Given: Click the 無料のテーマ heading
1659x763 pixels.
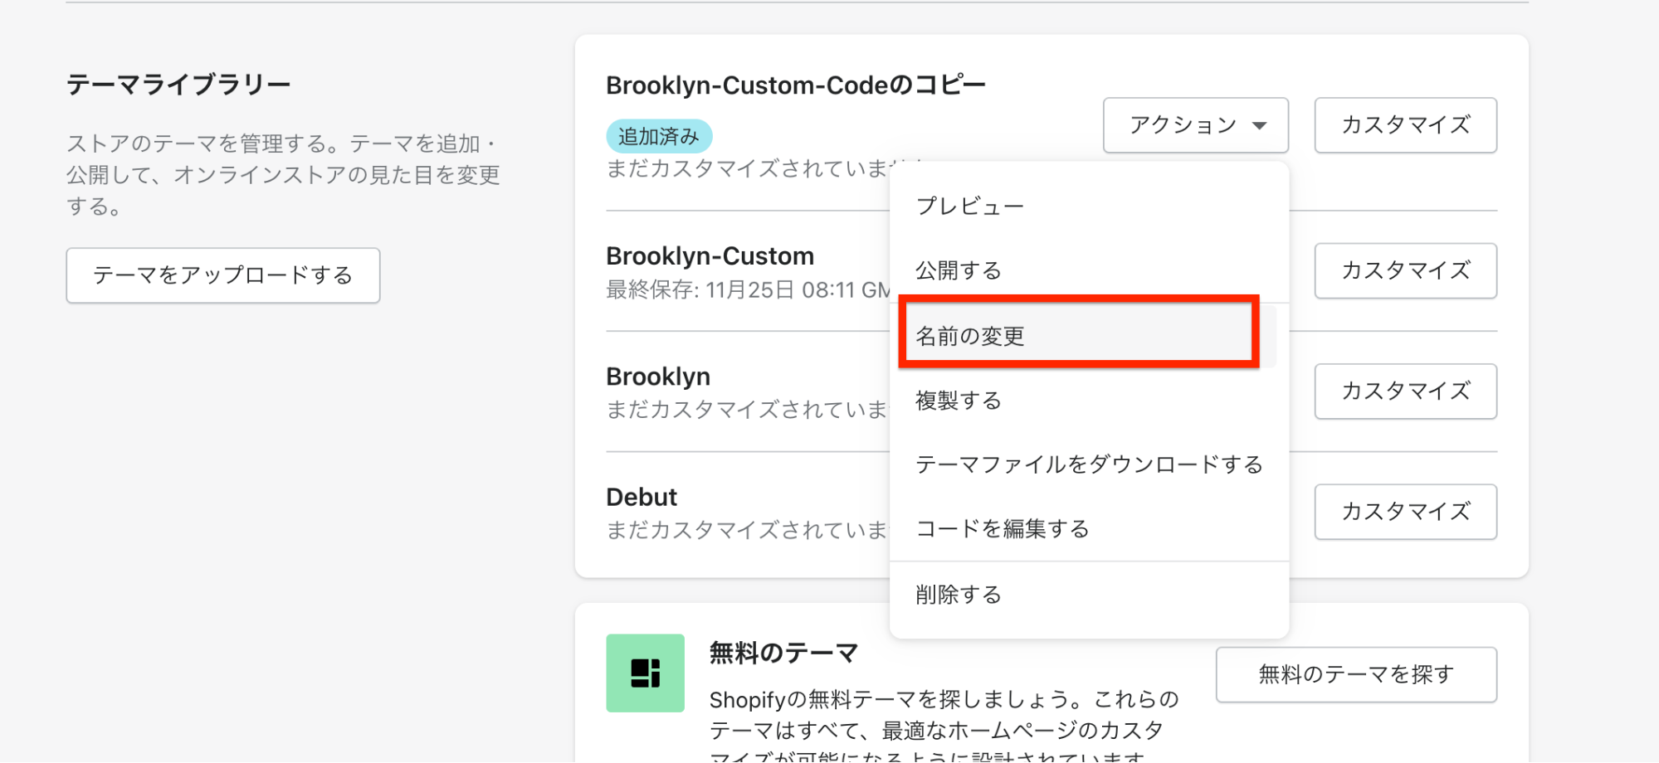Looking at the screenshot, I should tap(783, 654).
